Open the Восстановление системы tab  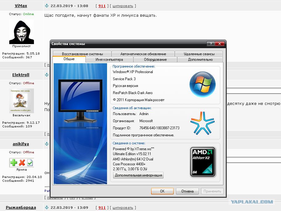click(82, 54)
